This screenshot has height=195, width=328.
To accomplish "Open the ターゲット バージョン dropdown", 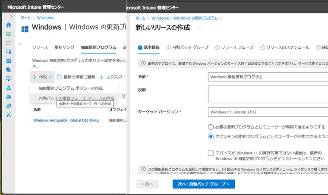I will [x=268, y=112].
